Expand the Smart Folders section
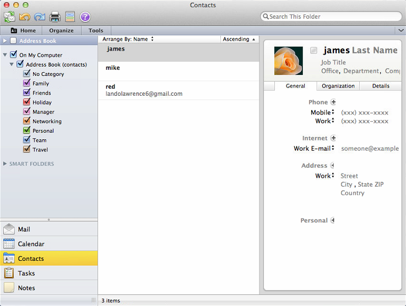Viewport: 406px width, 306px height. pyautogui.click(x=6, y=164)
